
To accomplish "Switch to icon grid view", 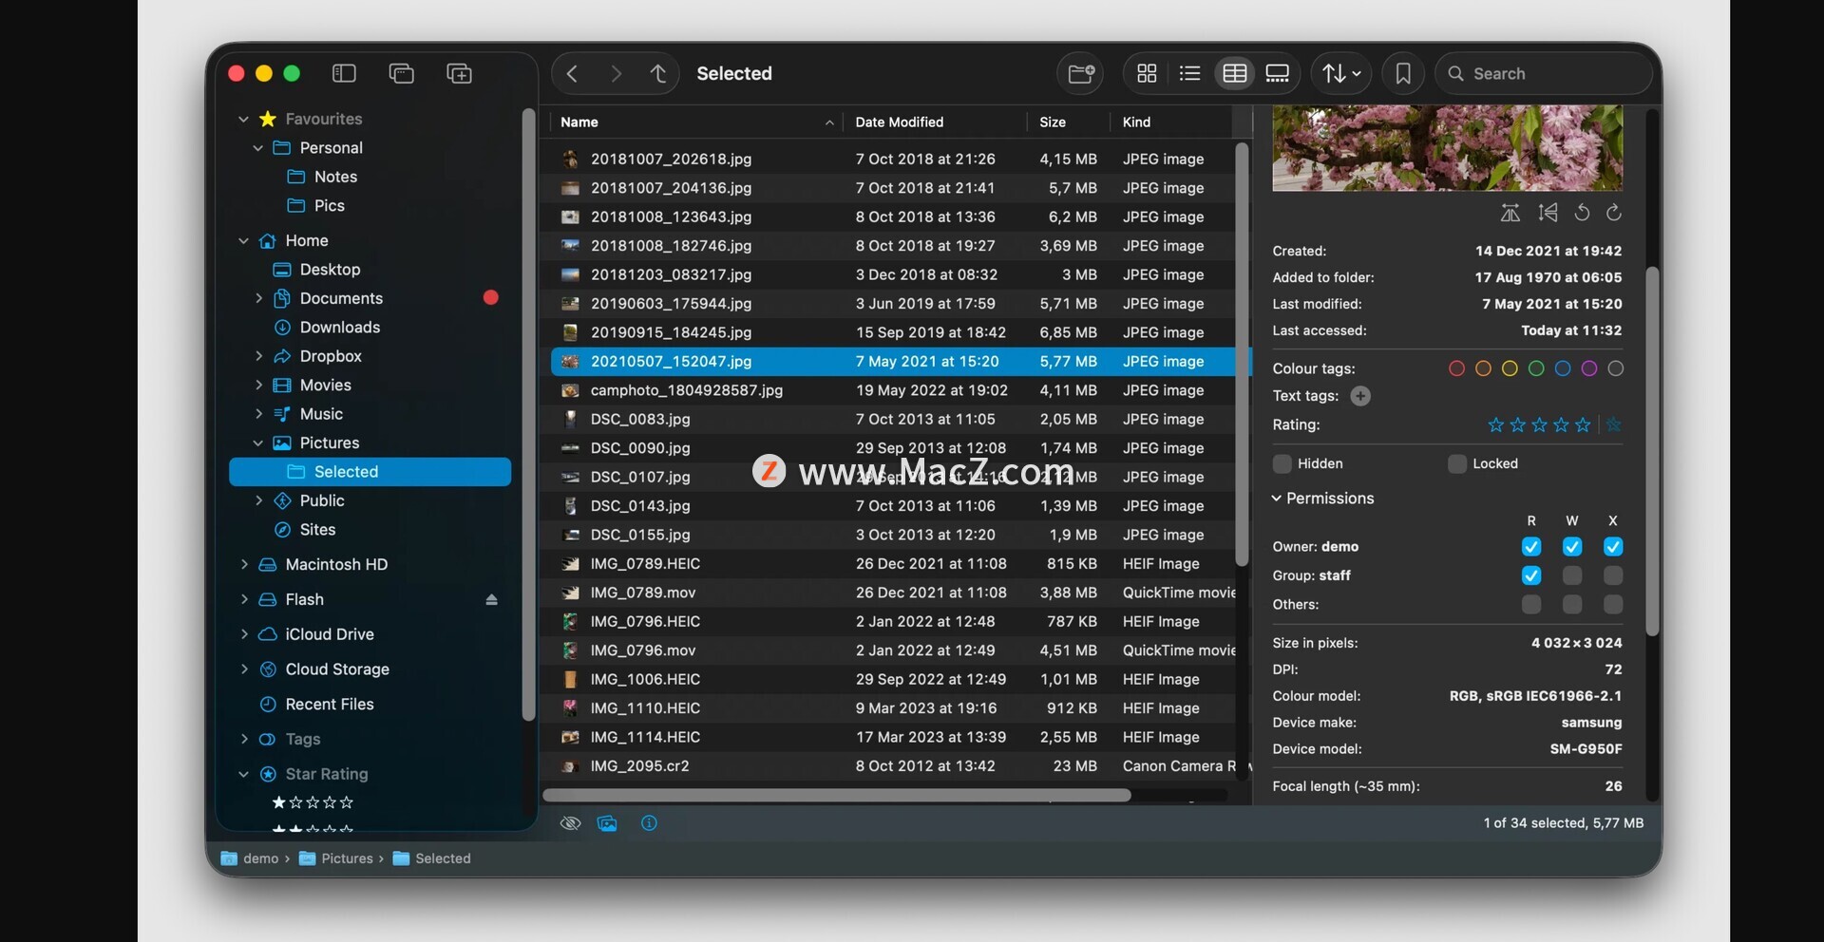I will pyautogui.click(x=1147, y=74).
